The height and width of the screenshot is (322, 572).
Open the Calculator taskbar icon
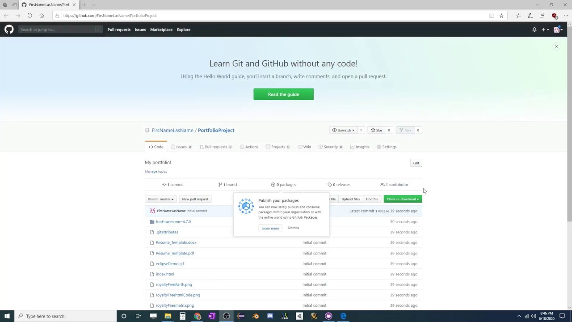coord(182,316)
